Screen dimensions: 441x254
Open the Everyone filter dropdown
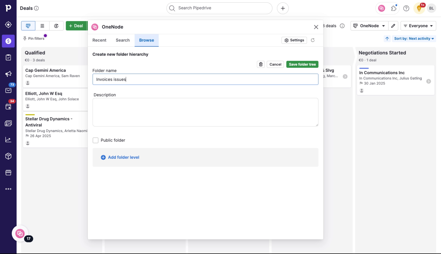point(418,26)
